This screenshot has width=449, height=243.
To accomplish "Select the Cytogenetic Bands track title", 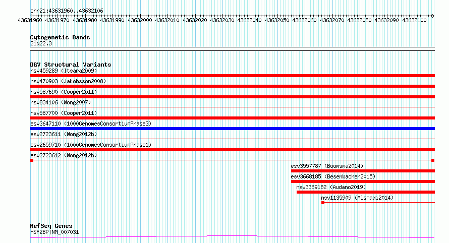I will pos(60,37).
